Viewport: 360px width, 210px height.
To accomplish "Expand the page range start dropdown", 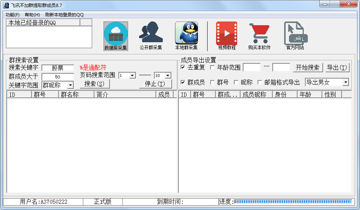I will 132,76.
